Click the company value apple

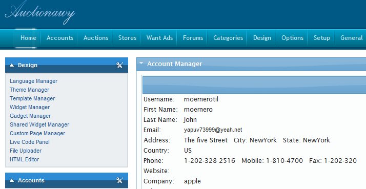pos(192,181)
